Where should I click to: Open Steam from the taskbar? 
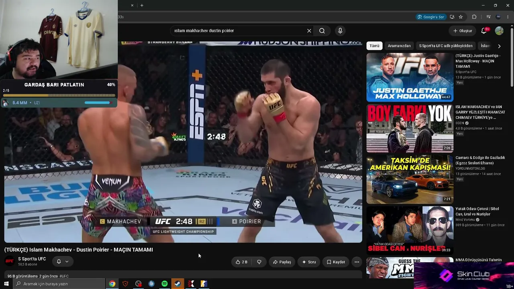[177, 284]
